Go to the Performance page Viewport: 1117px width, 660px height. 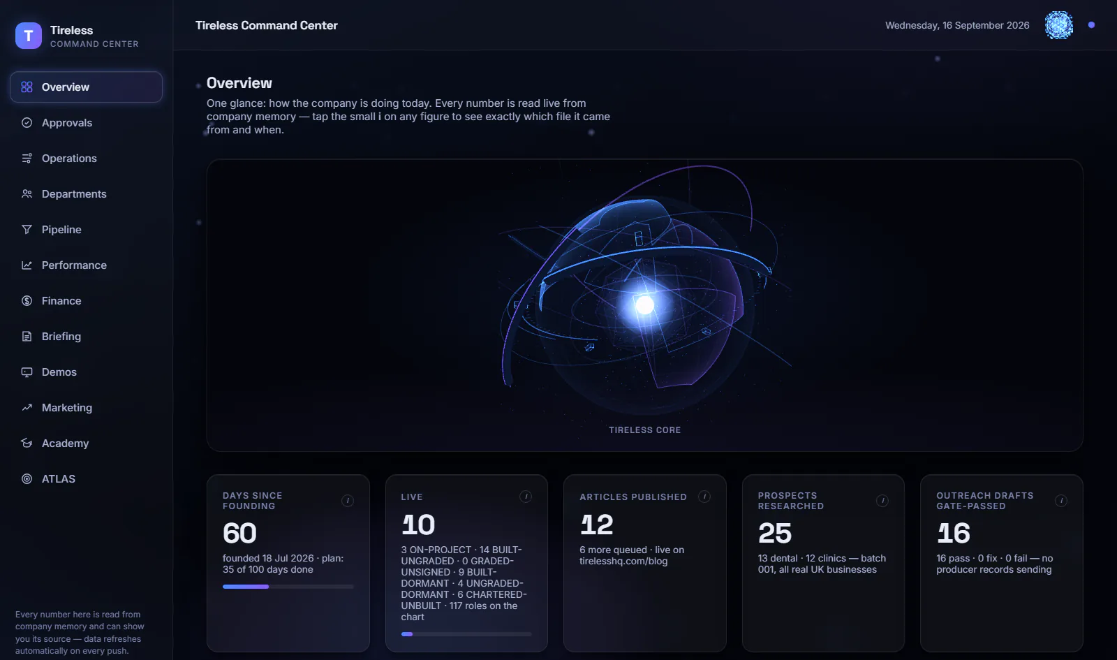(x=87, y=265)
